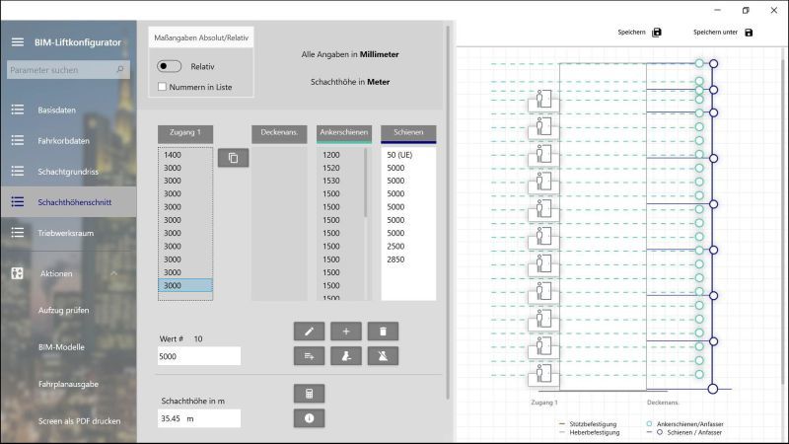The image size is (789, 444).
Task: Select the Schienen column header
Action: (408, 131)
